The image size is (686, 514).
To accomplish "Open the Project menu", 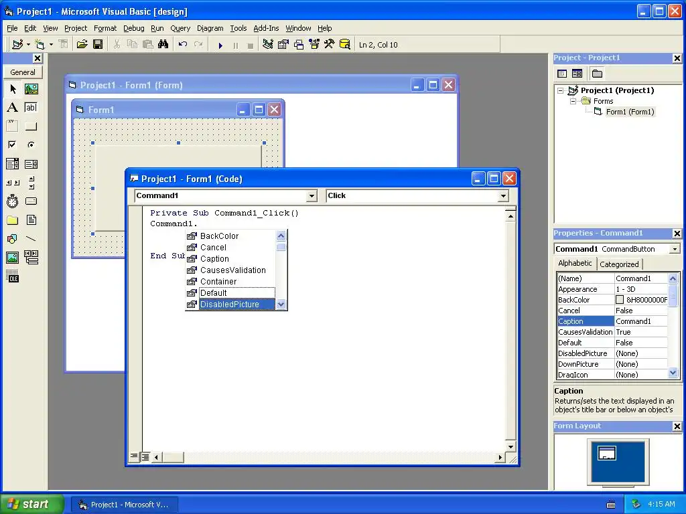I will (76, 28).
